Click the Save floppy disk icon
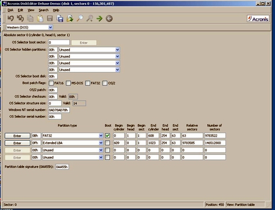 click(x=50, y=18)
